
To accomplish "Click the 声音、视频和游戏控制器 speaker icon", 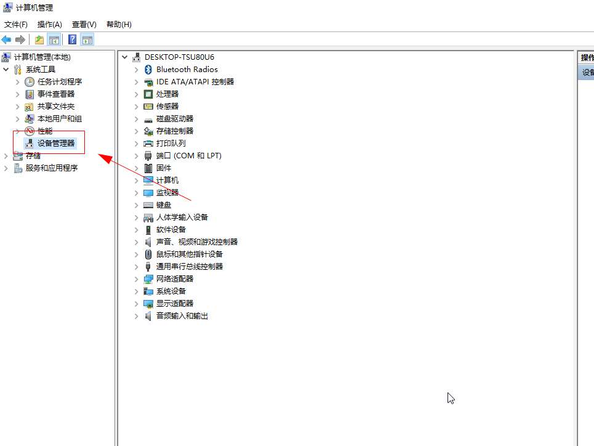I will [x=148, y=242].
